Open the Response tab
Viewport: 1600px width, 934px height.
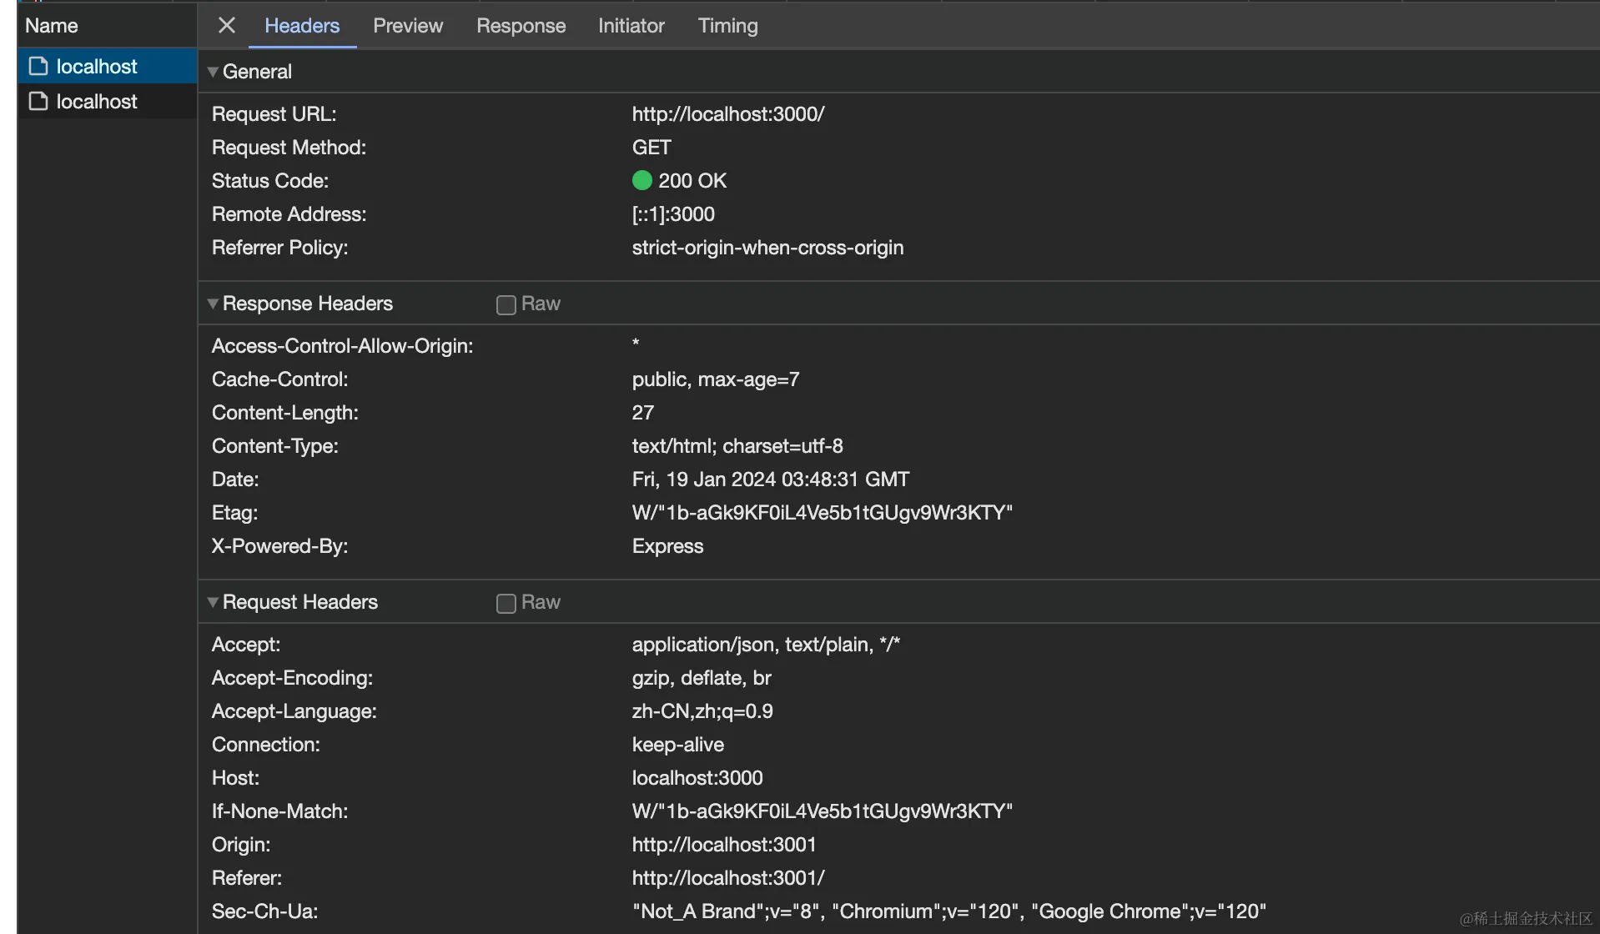pos(521,26)
